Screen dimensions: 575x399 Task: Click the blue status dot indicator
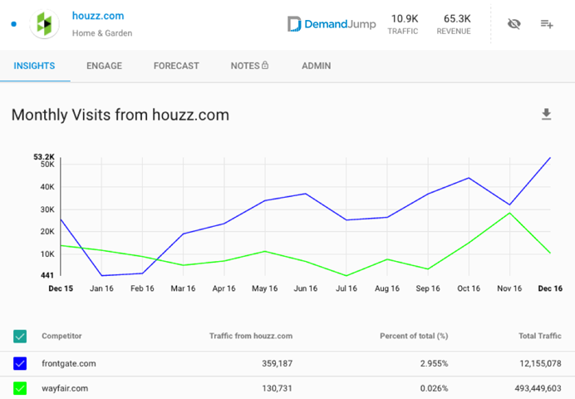click(x=14, y=24)
